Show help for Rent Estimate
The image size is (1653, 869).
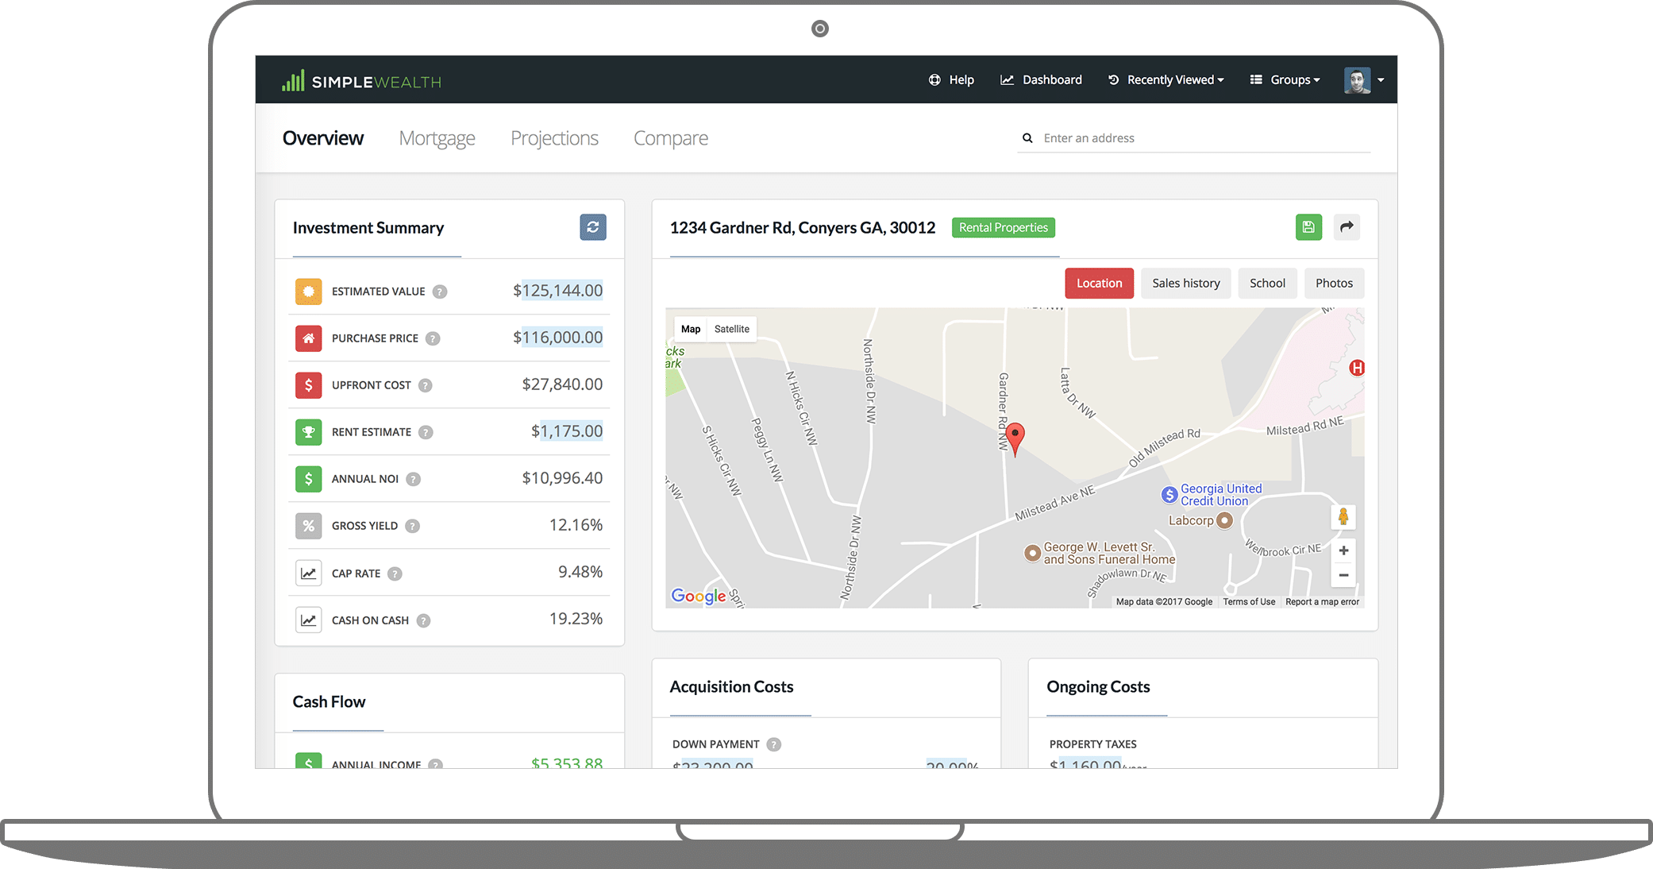[x=426, y=432]
